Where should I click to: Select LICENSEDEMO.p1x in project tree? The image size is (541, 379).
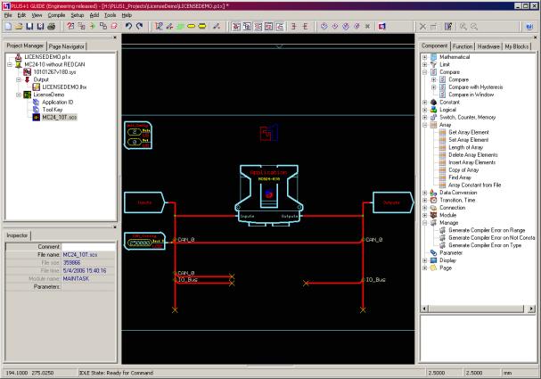point(47,57)
